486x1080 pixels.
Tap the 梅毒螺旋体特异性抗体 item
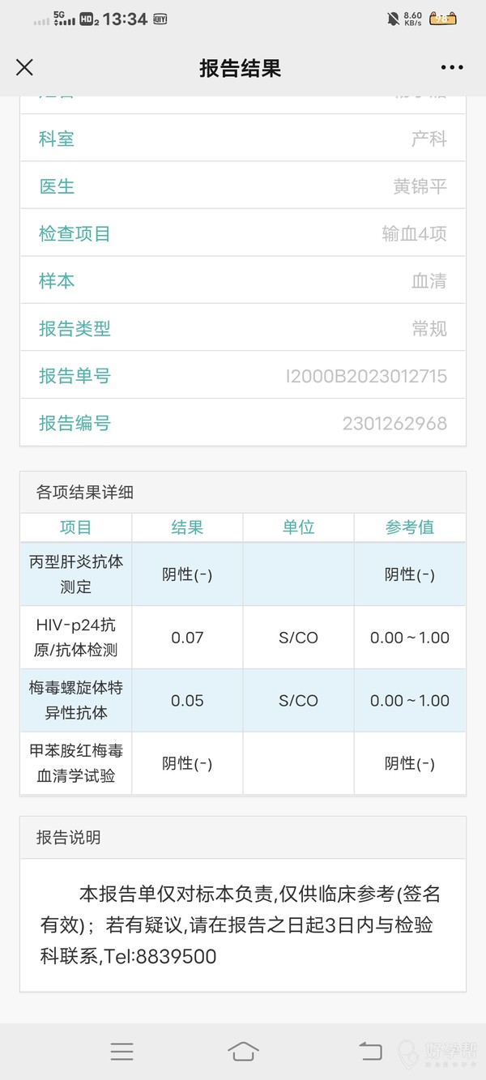pos(76,700)
